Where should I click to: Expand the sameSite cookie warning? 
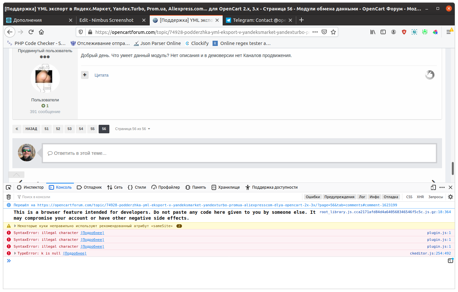15,226
